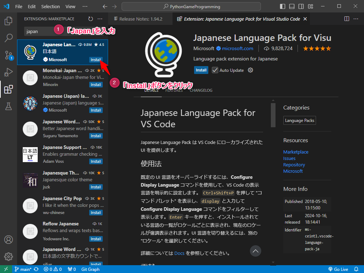Open the Selection menu
Image resolution: width=364 pixels, height=273 pixels.
click(x=50, y=6)
